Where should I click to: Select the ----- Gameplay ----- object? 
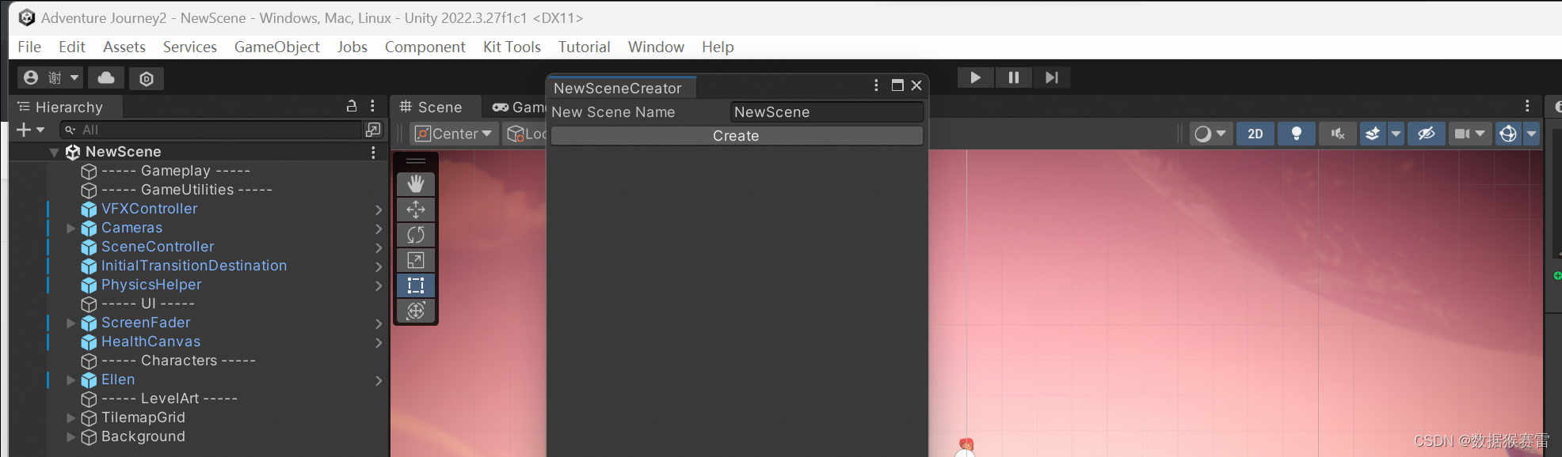click(x=176, y=172)
